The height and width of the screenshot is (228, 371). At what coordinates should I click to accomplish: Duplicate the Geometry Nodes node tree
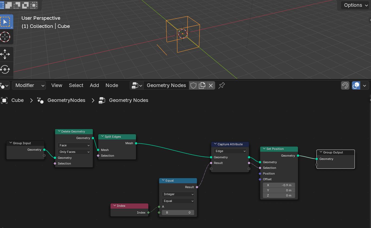pos(202,85)
